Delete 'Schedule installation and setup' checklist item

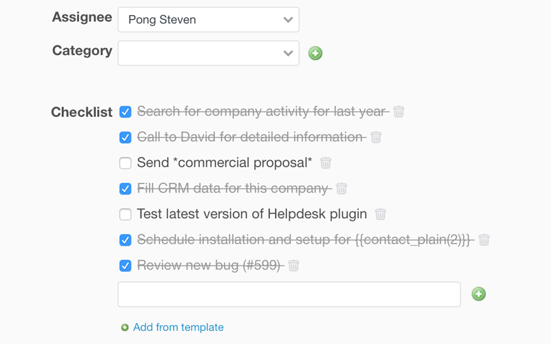[x=484, y=239]
